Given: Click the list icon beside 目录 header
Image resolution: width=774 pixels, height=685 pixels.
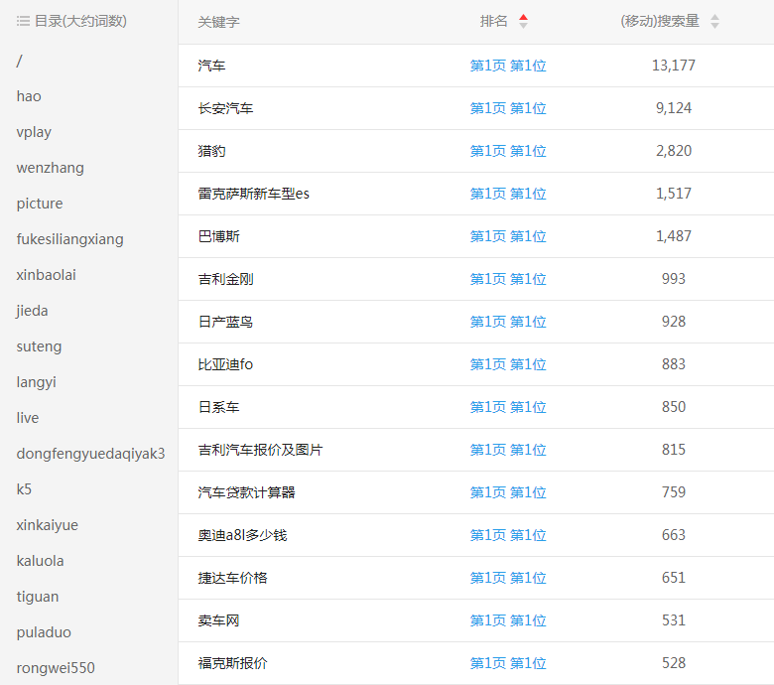Looking at the screenshot, I should [x=23, y=21].
